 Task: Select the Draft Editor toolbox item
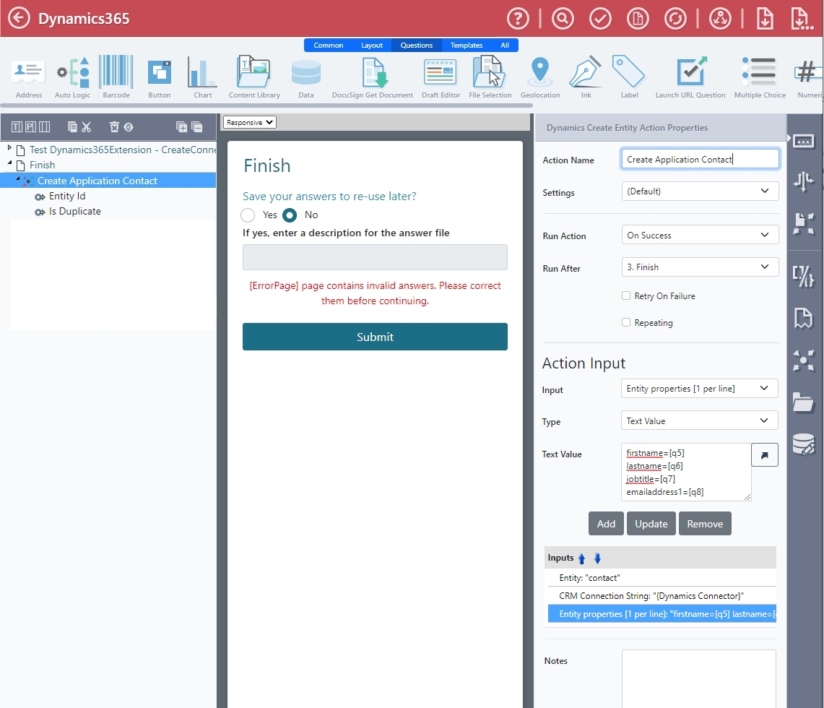[441, 77]
